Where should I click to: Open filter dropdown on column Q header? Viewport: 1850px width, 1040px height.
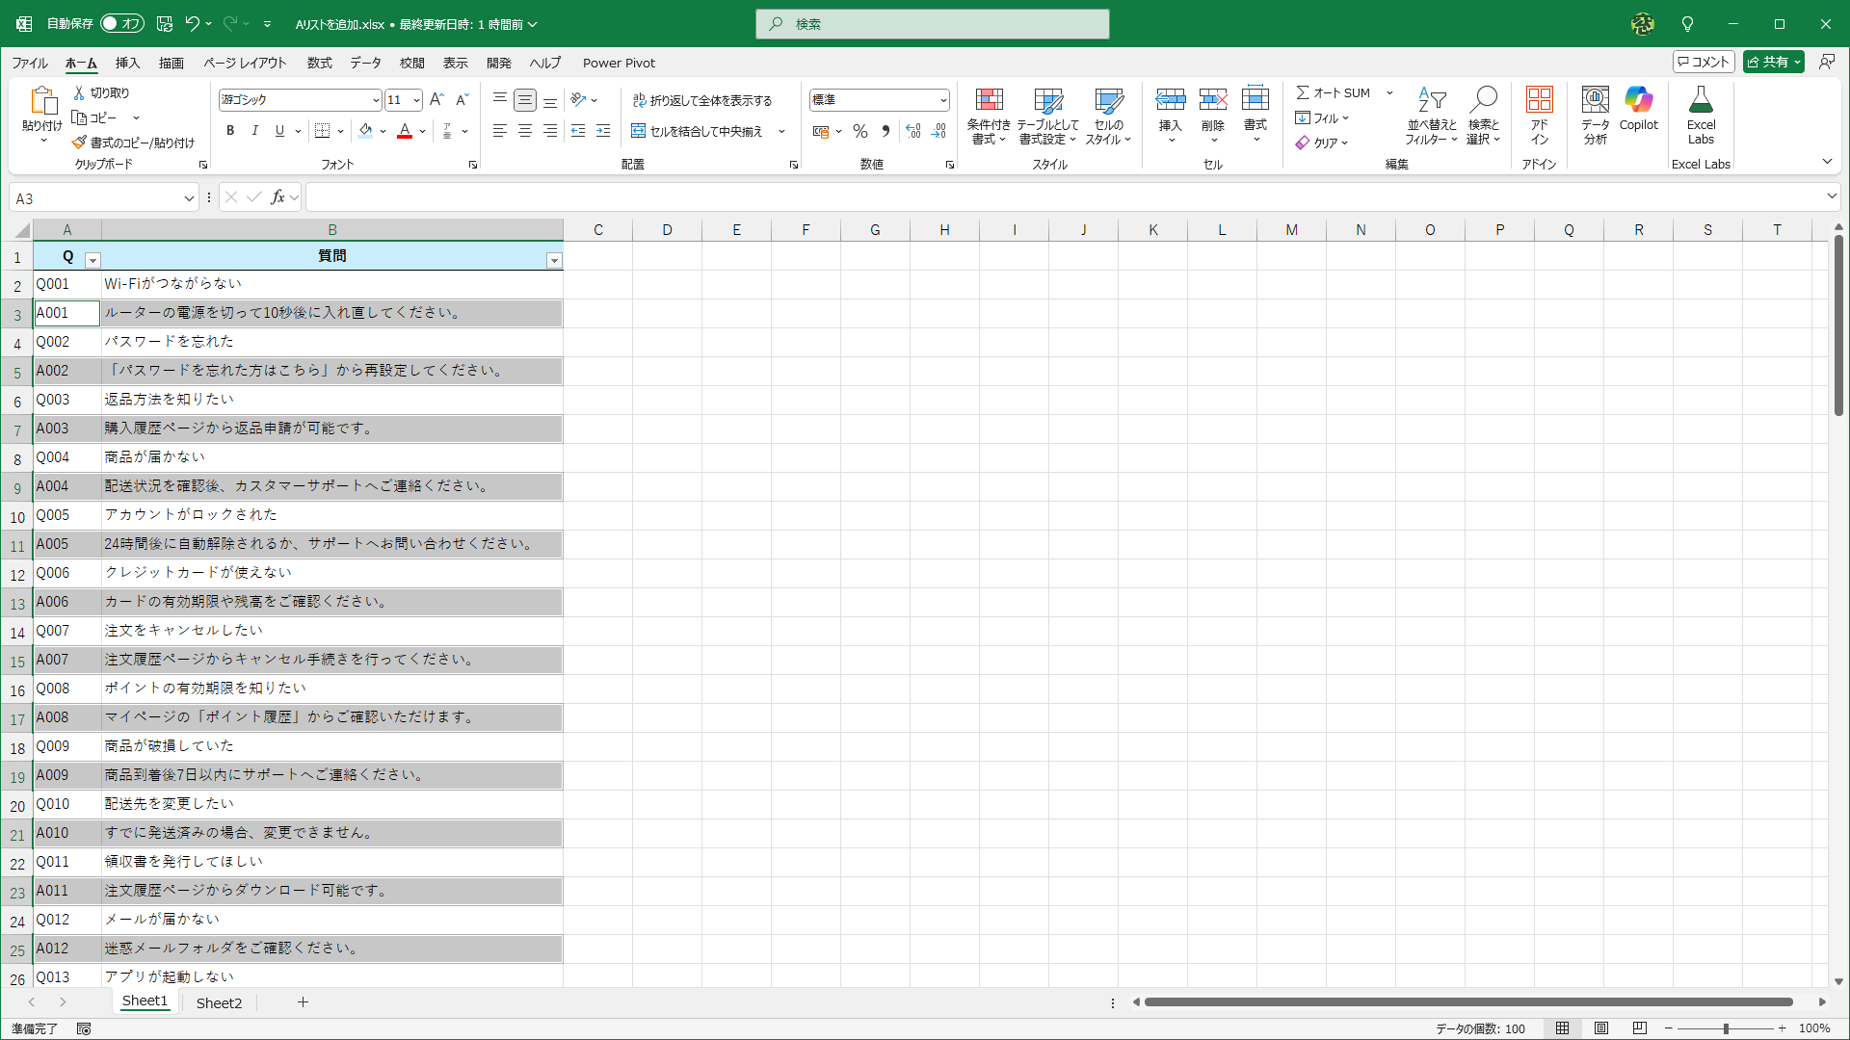click(92, 260)
